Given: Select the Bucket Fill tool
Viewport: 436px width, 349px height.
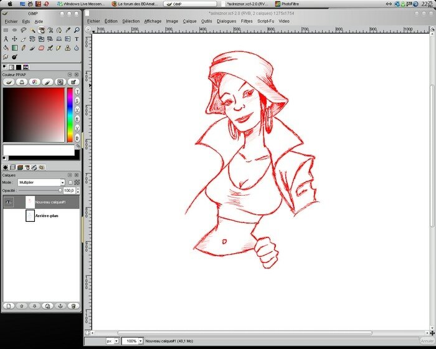Looking at the screenshot, I should [x=6, y=48].
